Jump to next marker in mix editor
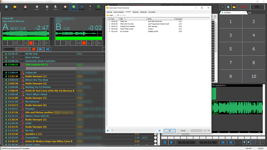Image resolution: width=267 pixels, height=150 pixels. pyautogui.click(x=231, y=143)
